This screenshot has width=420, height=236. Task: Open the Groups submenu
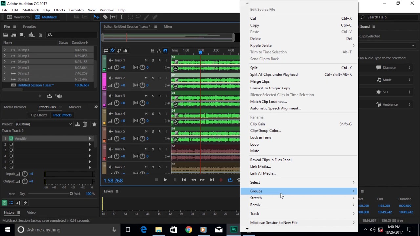pyautogui.click(x=299, y=191)
